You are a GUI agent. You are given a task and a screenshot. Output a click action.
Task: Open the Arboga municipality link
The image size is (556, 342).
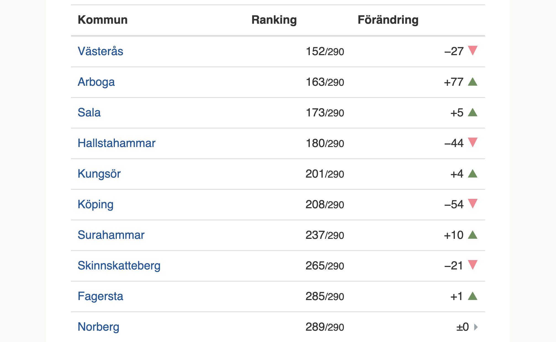pyautogui.click(x=96, y=82)
